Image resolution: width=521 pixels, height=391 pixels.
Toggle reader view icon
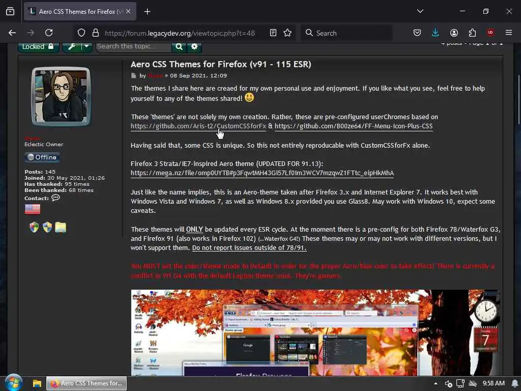coord(273,33)
